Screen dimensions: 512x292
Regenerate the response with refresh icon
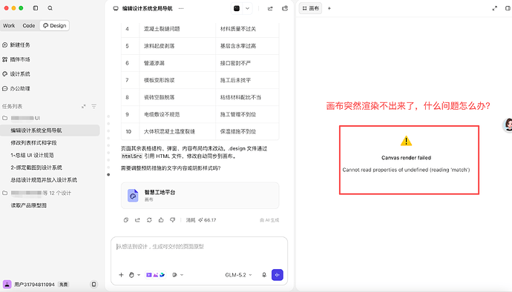149,220
